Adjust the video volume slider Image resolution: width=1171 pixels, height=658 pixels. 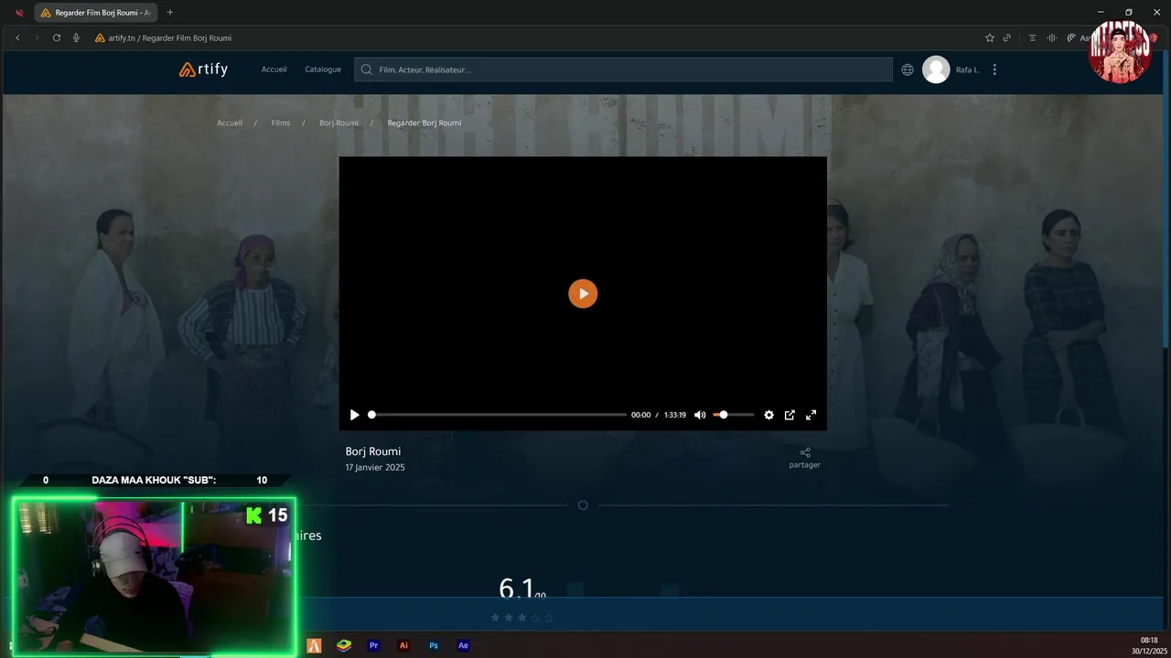[x=734, y=415]
